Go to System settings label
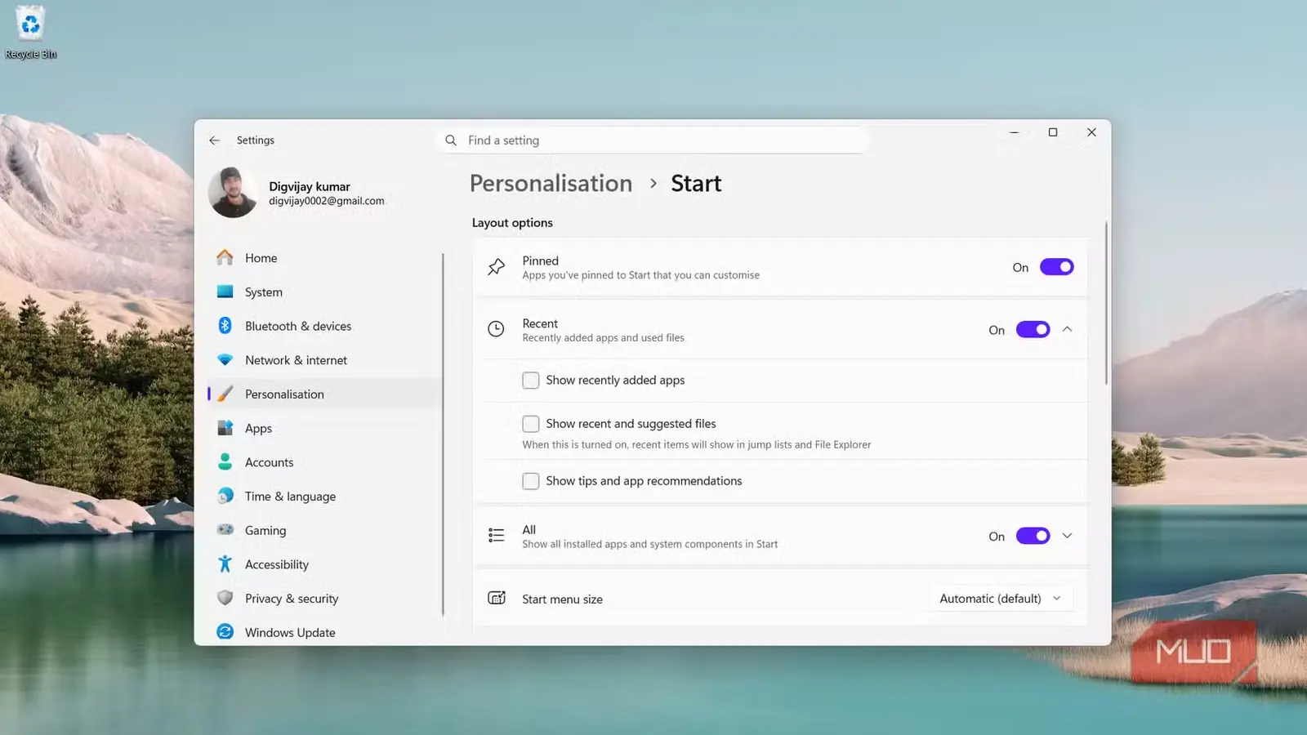 [x=264, y=292]
